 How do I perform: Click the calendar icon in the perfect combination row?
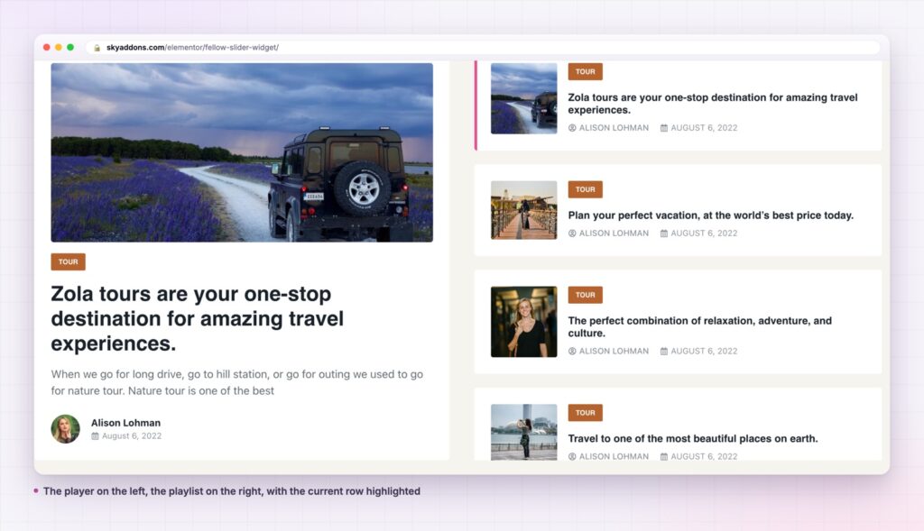click(x=664, y=351)
